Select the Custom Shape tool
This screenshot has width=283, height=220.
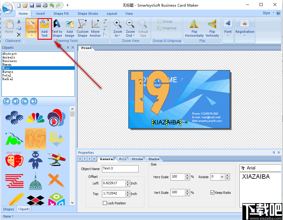tap(82, 28)
